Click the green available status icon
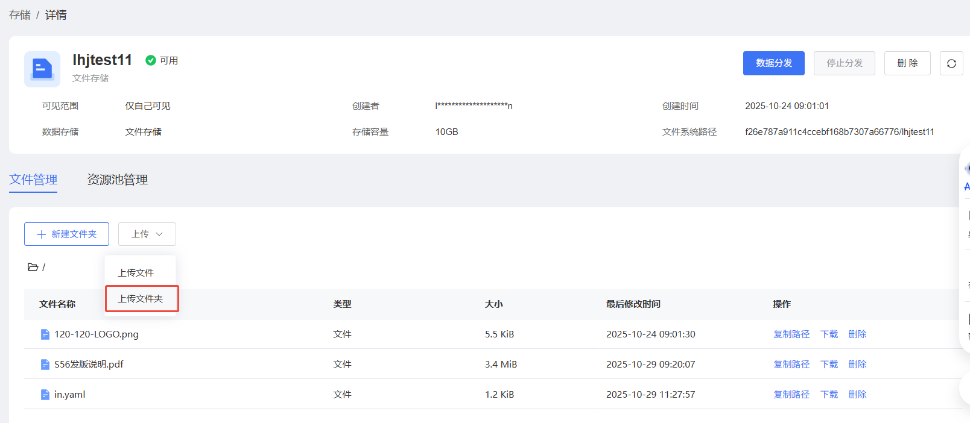This screenshot has height=423, width=970. [151, 60]
